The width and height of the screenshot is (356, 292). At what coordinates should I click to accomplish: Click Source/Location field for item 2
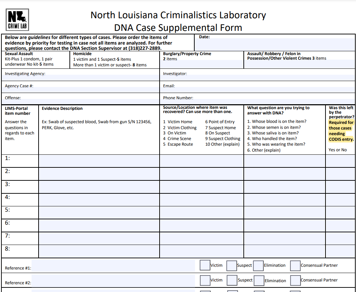202,174
